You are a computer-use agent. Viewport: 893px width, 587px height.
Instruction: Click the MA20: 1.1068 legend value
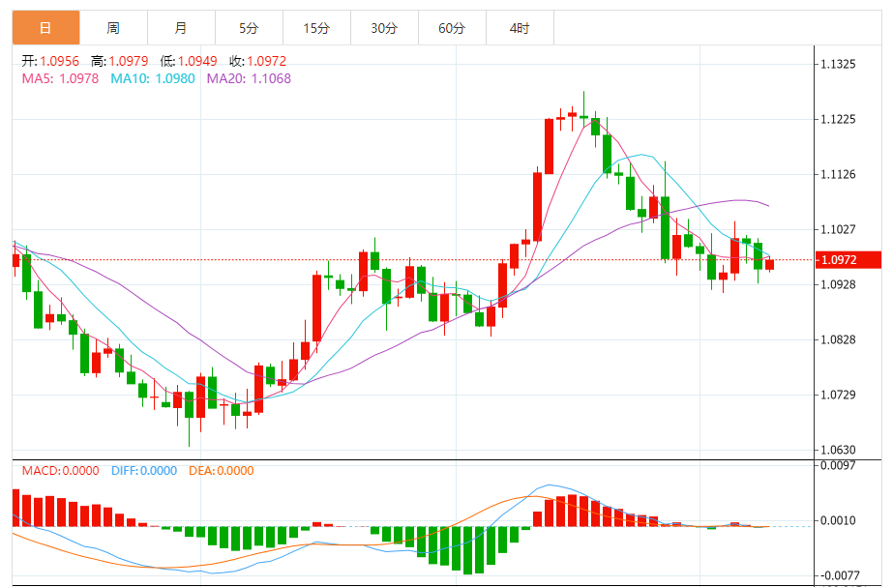(x=249, y=78)
